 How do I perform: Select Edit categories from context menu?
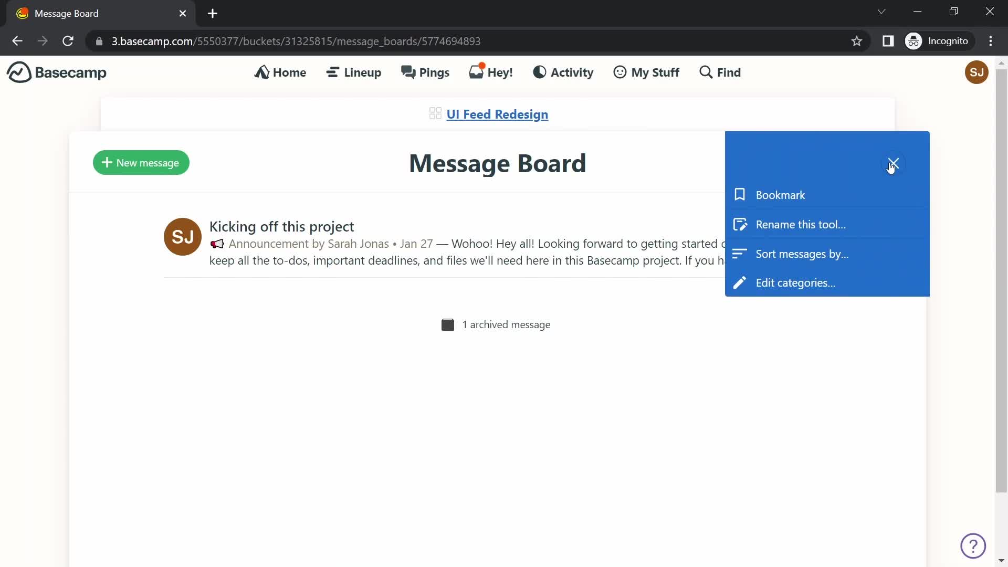pyautogui.click(x=795, y=283)
